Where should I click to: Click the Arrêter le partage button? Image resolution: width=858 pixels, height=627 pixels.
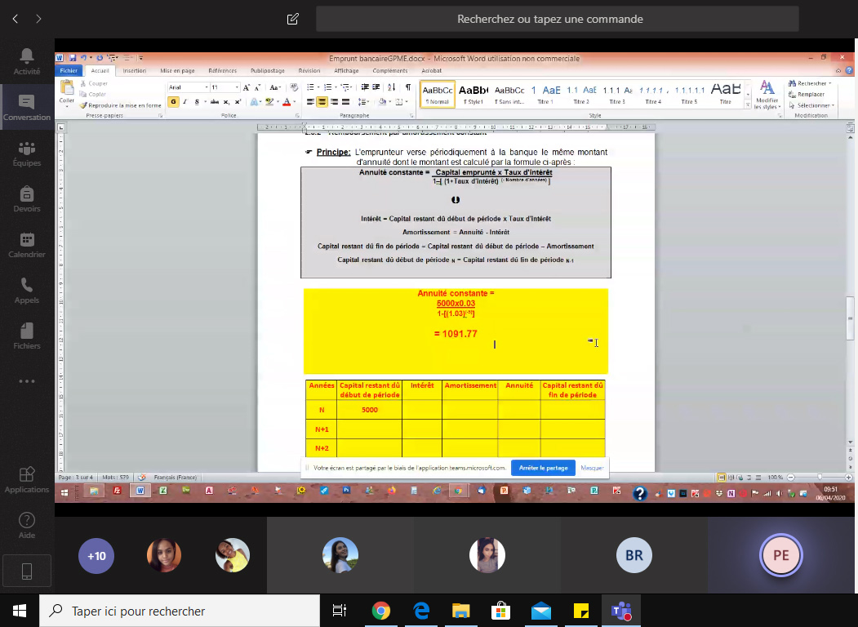click(x=543, y=468)
